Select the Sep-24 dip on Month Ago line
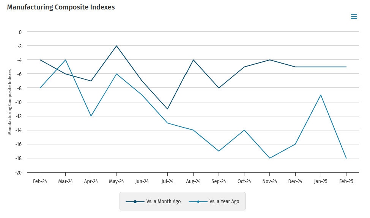 [219, 88]
